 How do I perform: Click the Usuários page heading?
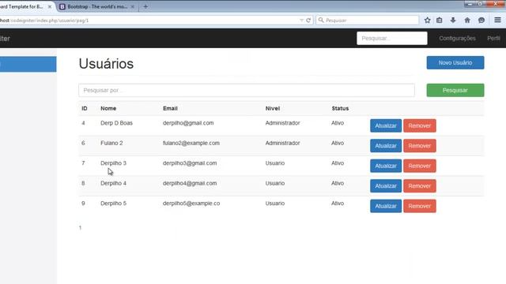tap(106, 64)
